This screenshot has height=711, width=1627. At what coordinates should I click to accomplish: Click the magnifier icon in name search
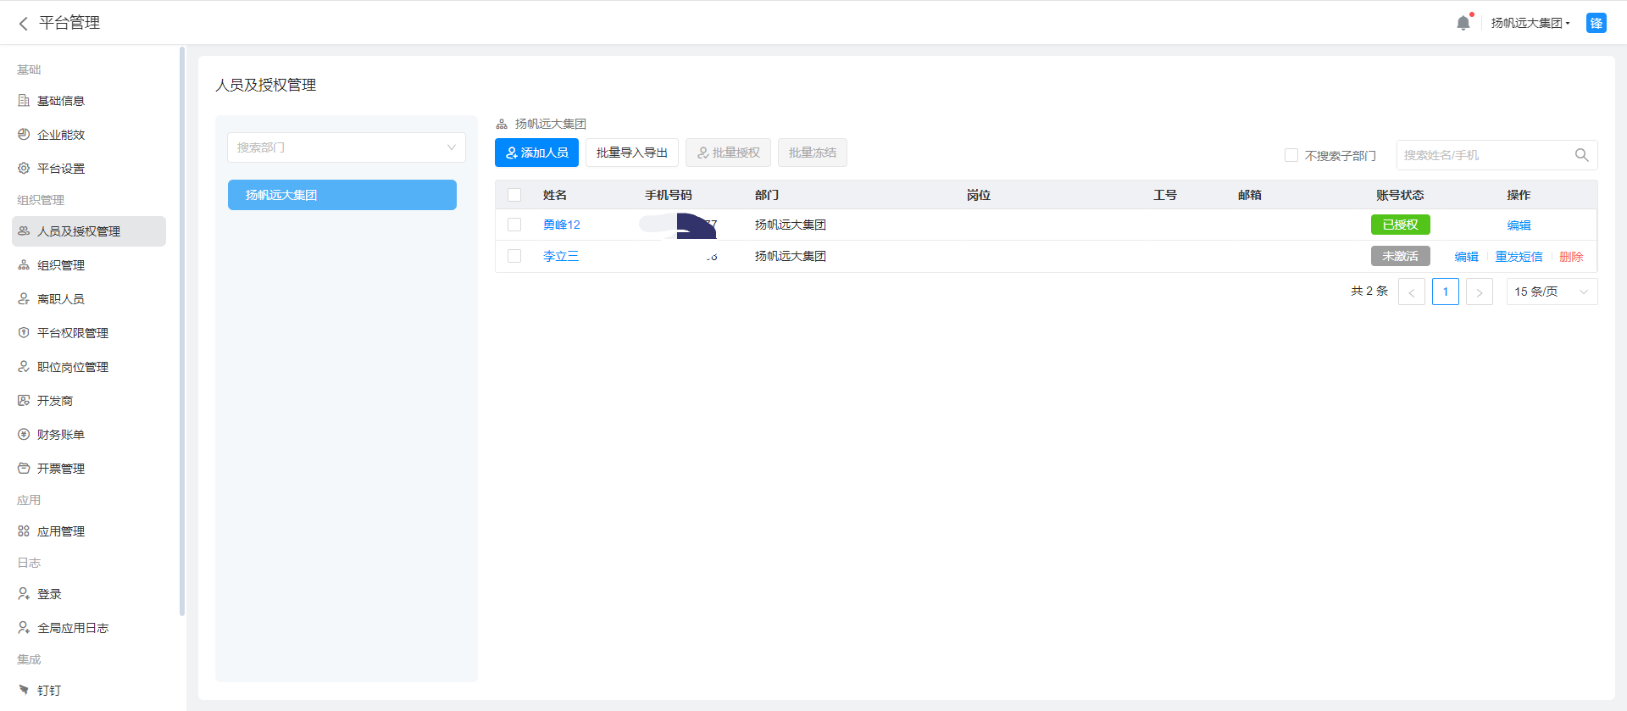(1581, 155)
